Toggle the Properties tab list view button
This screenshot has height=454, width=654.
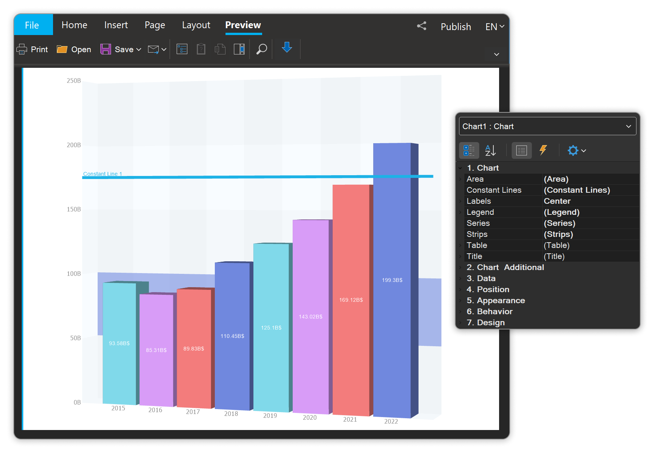[521, 150]
